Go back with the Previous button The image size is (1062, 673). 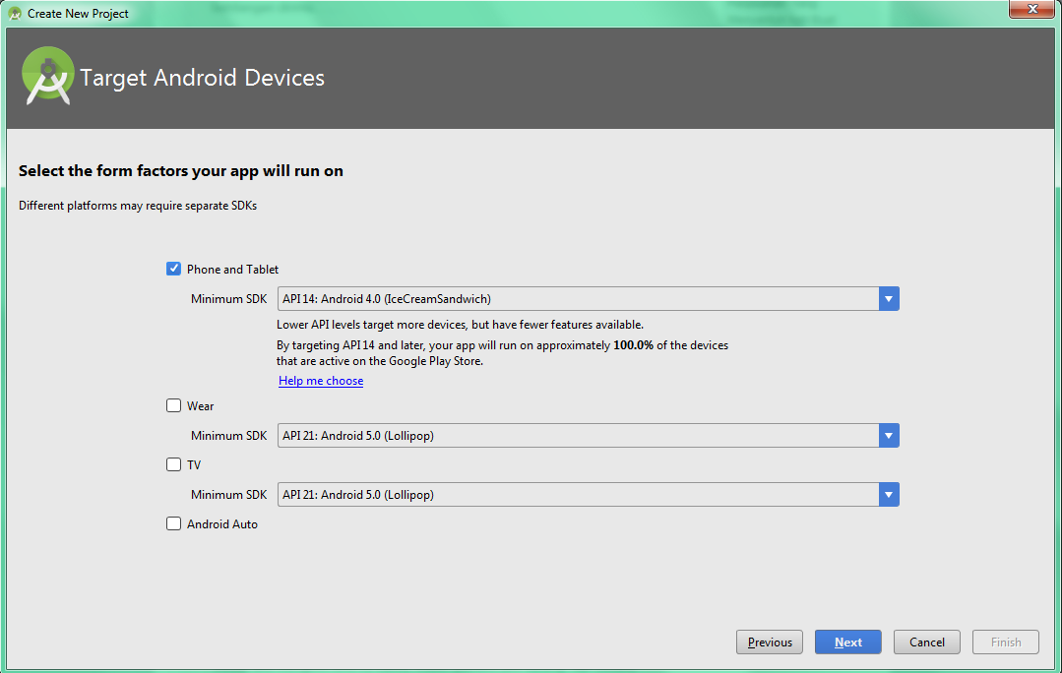click(x=770, y=642)
